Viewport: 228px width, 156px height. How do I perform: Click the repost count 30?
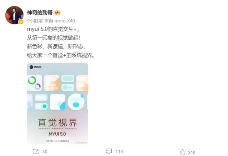(45, 152)
